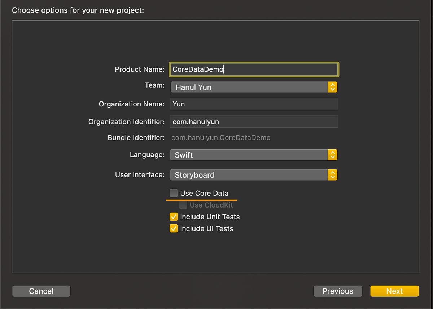Image resolution: width=433 pixels, height=309 pixels.
Task: Select the Organization Identifier text field
Action: (254, 122)
